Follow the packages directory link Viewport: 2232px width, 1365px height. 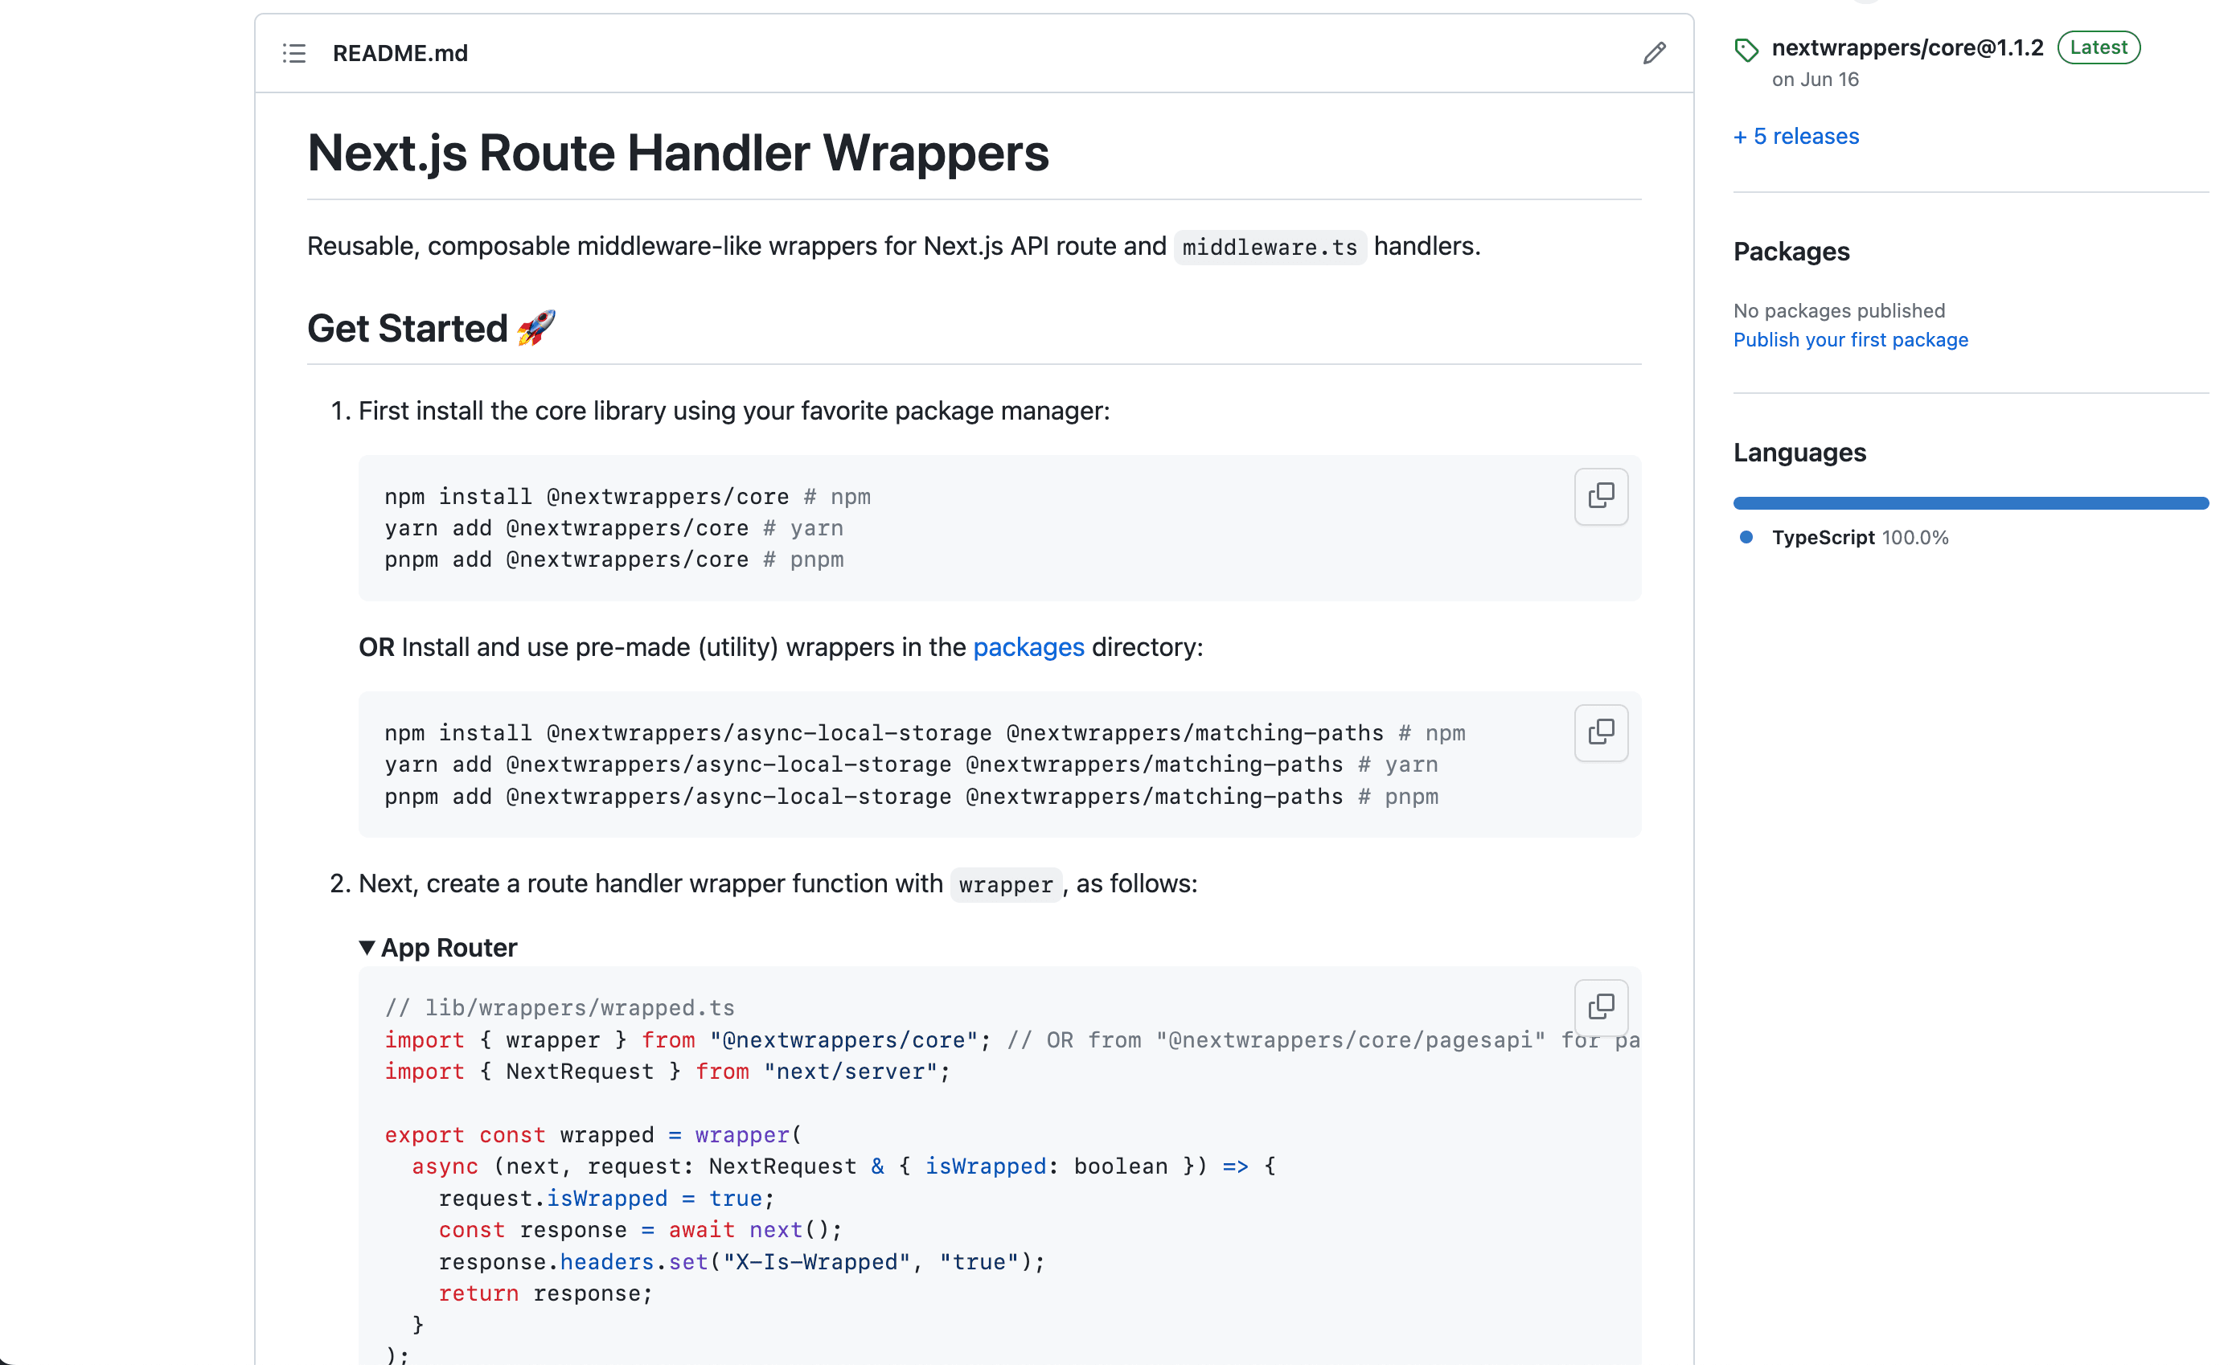point(1029,646)
